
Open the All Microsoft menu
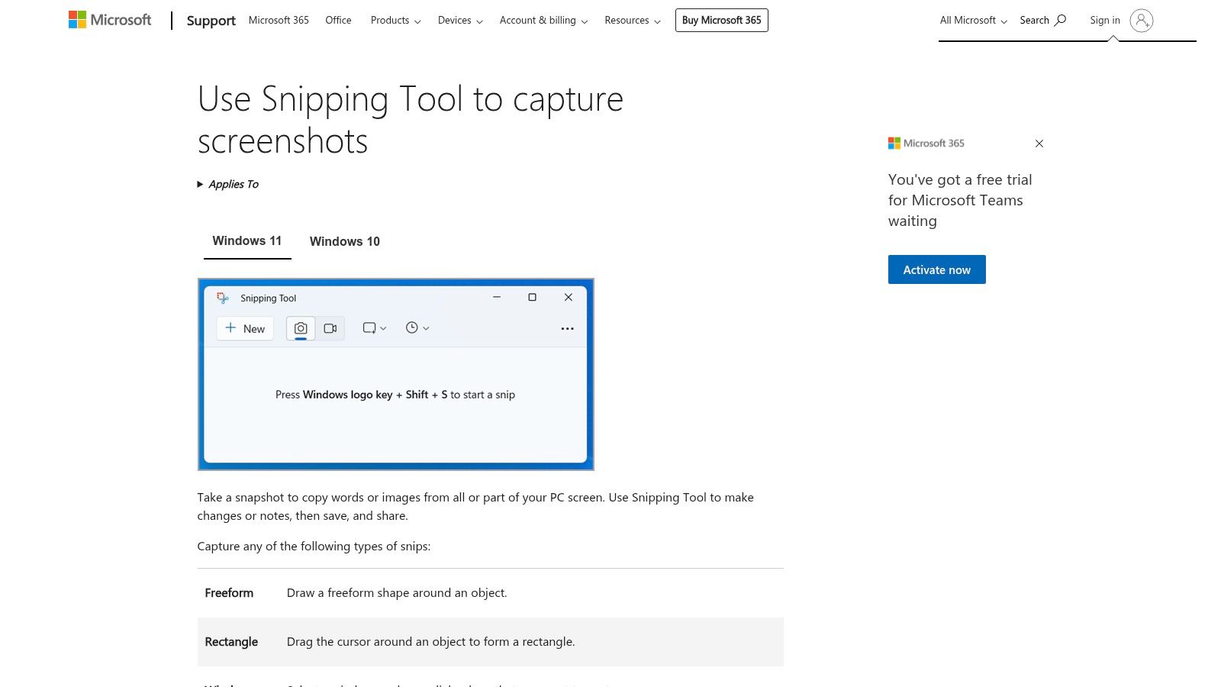(x=973, y=21)
